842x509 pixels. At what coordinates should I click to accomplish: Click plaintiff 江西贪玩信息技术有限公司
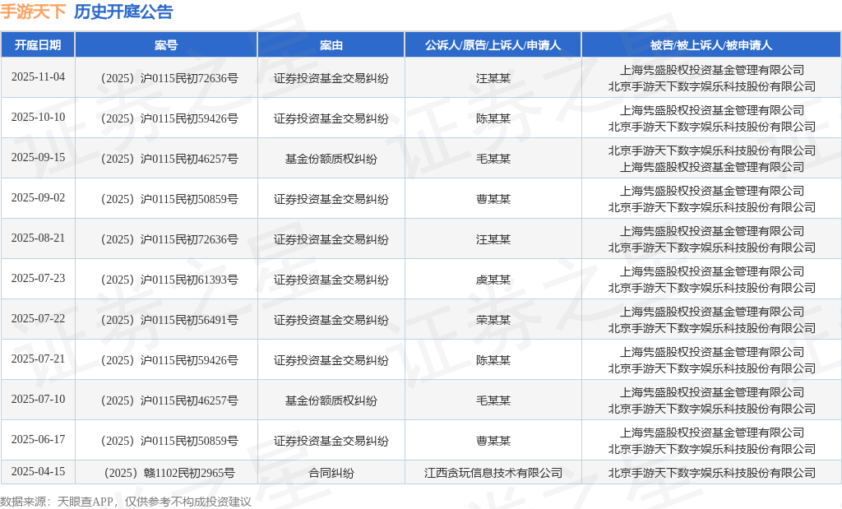coord(493,473)
